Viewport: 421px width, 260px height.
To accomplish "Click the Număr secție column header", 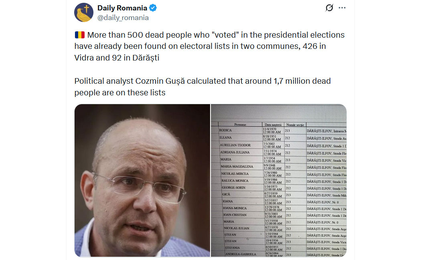I will tap(295, 125).
